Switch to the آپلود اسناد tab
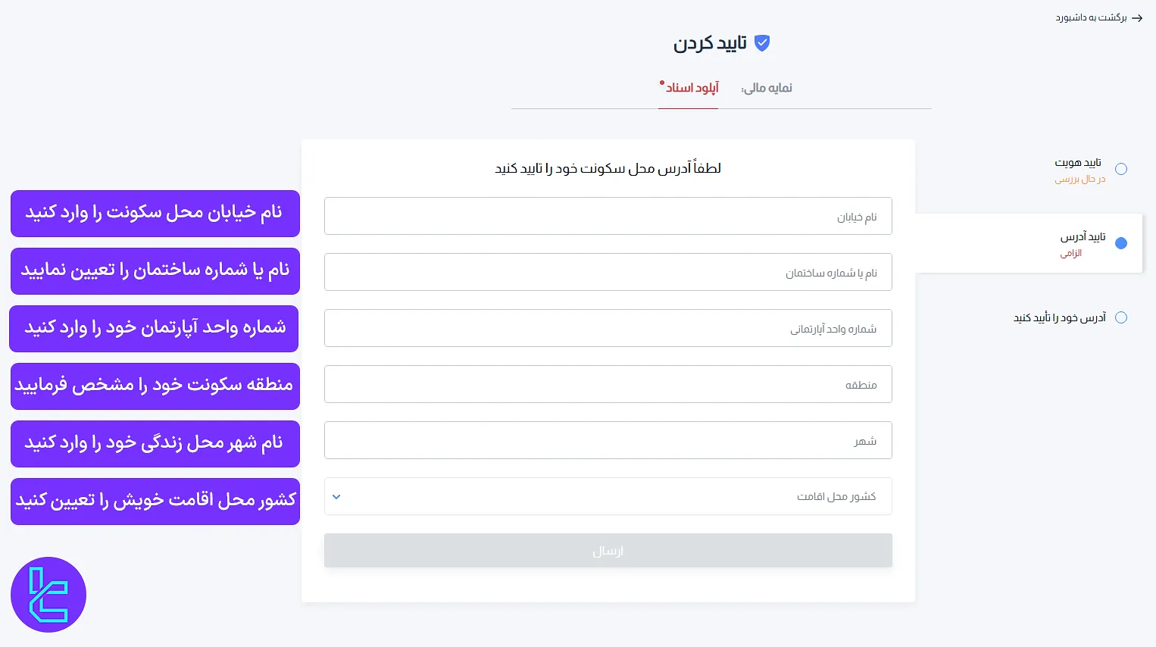Screen dimensions: 1156x647 (x=688, y=88)
